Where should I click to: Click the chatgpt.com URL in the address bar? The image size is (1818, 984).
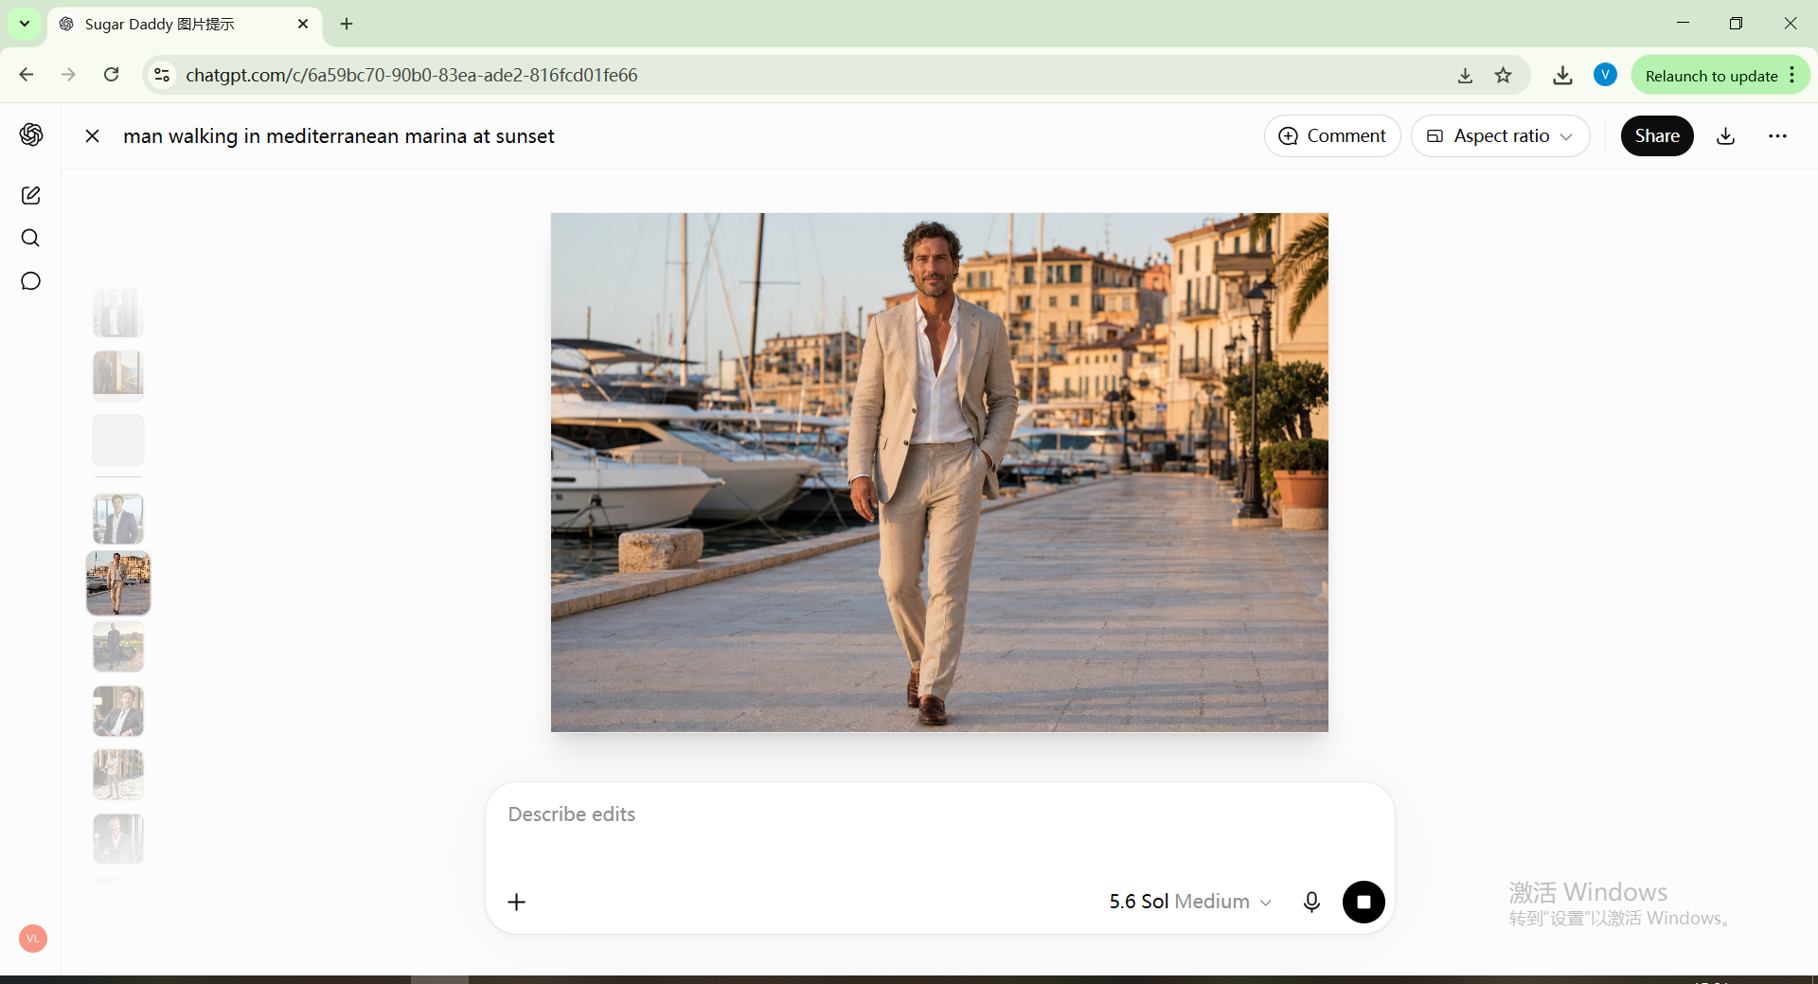click(411, 75)
